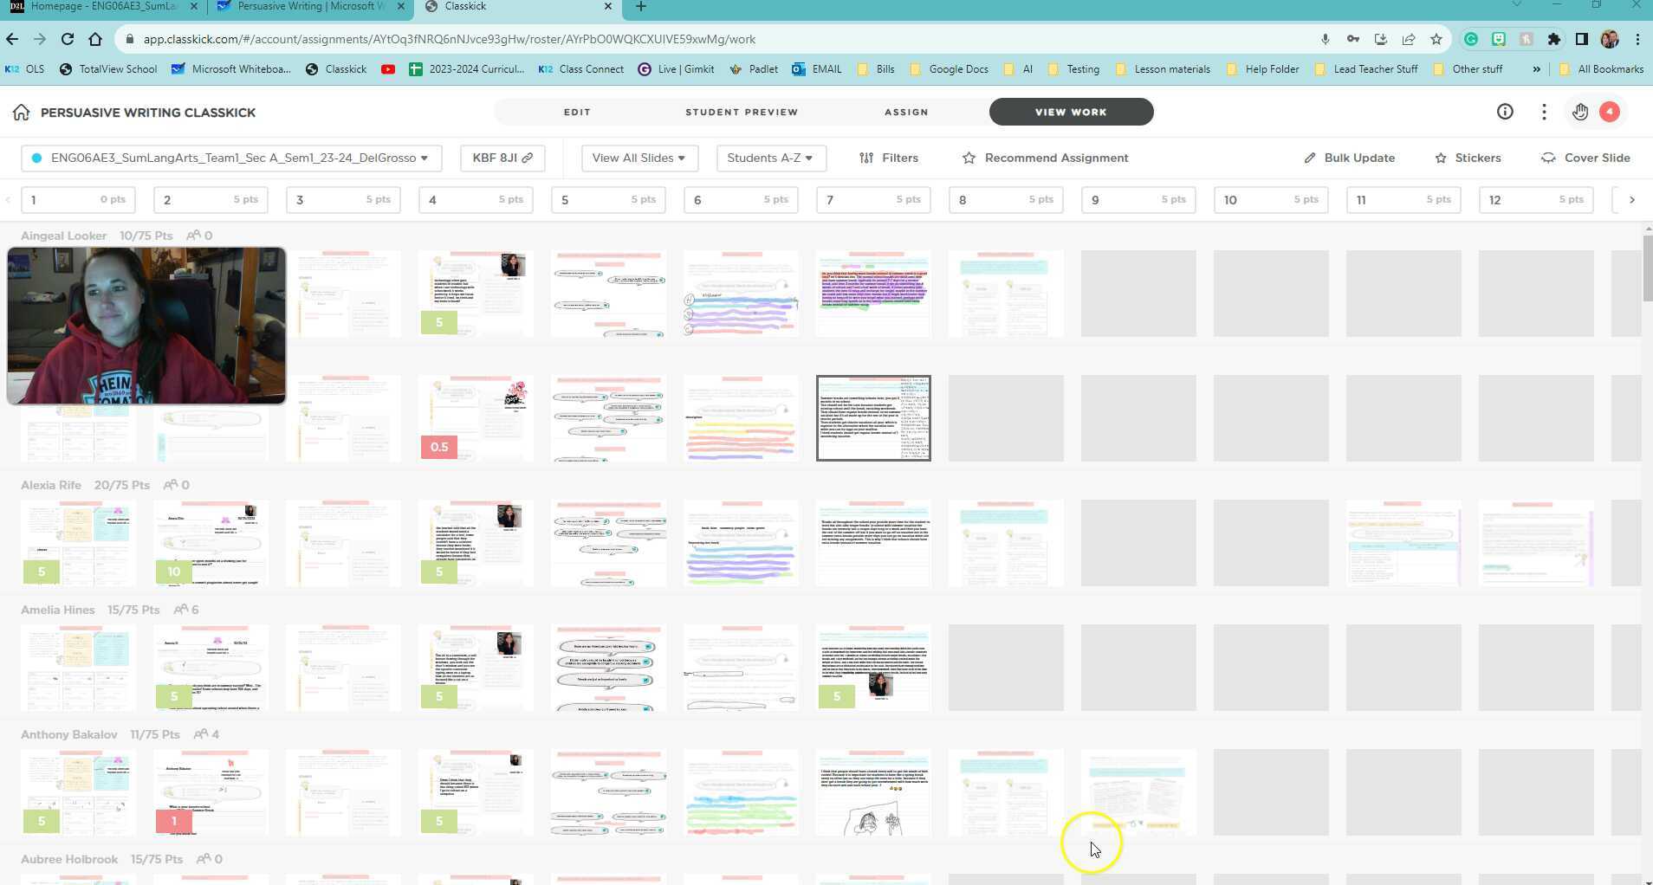
Task: Open the browser extensions puzzle icon
Action: pos(1554,39)
